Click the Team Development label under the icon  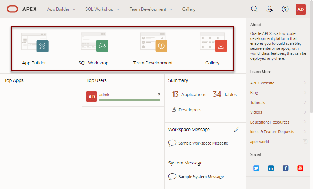(153, 63)
